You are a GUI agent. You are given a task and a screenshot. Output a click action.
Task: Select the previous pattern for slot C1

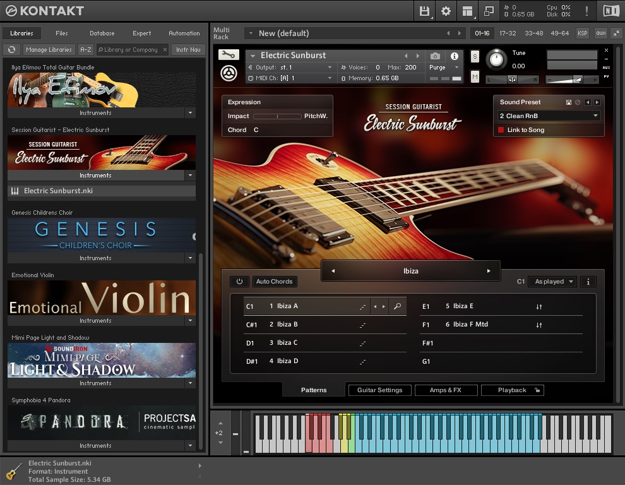click(375, 306)
